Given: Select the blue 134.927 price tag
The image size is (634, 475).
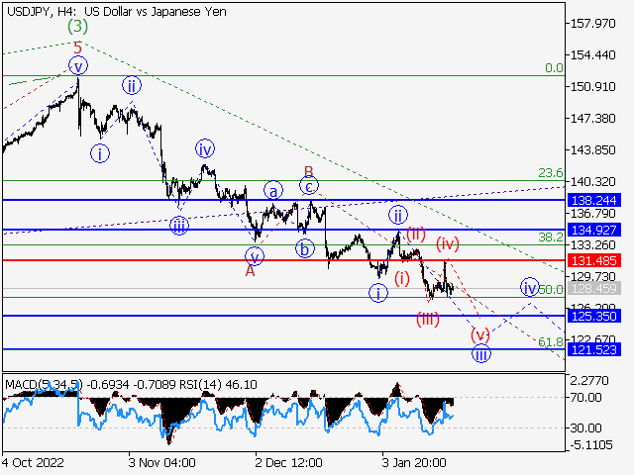Looking at the screenshot, I should [x=593, y=230].
